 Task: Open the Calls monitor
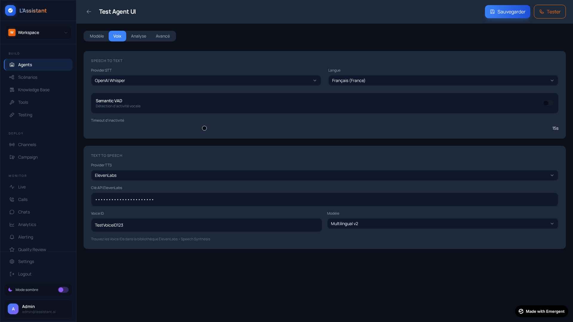click(x=22, y=199)
